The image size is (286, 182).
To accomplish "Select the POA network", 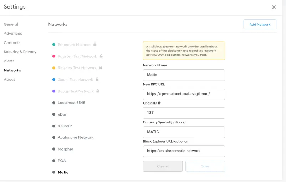I will pos(62,161).
